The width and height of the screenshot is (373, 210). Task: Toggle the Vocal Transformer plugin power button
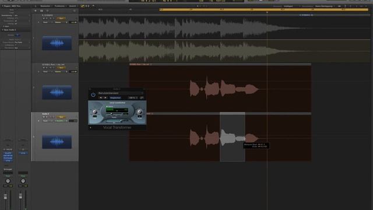click(93, 94)
